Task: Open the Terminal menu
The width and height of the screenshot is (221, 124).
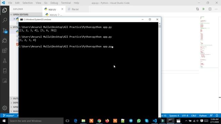Action: click(66, 3)
